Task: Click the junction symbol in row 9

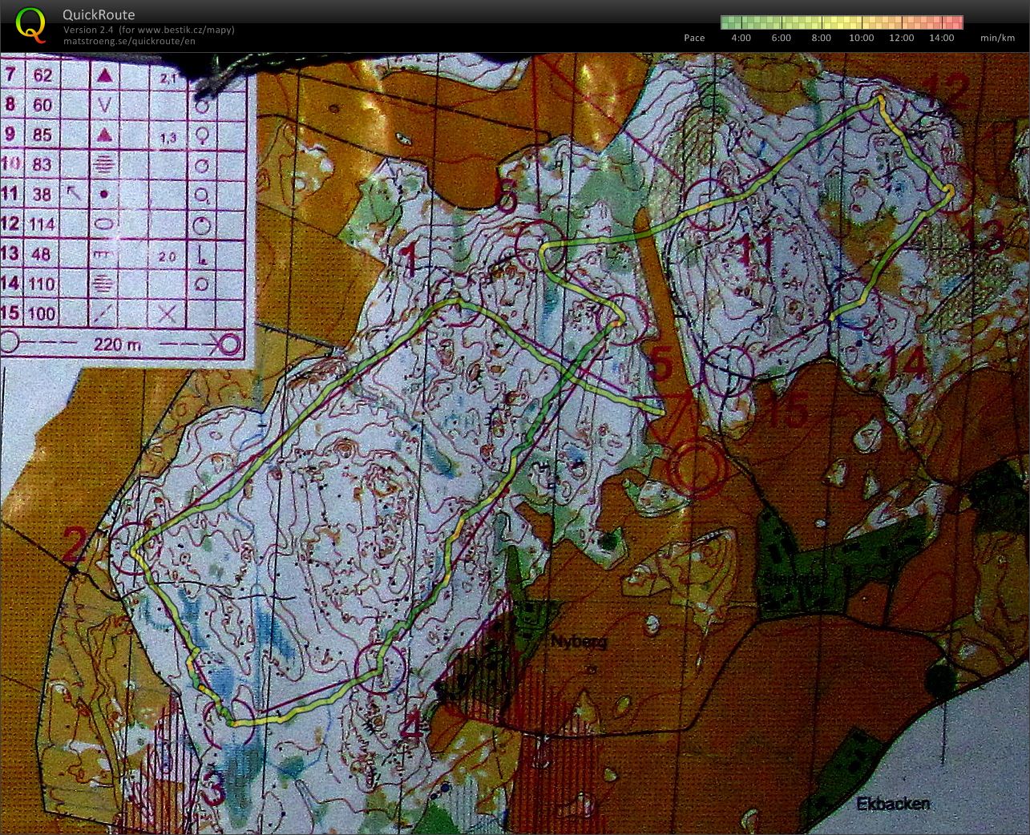Action: pos(200,135)
